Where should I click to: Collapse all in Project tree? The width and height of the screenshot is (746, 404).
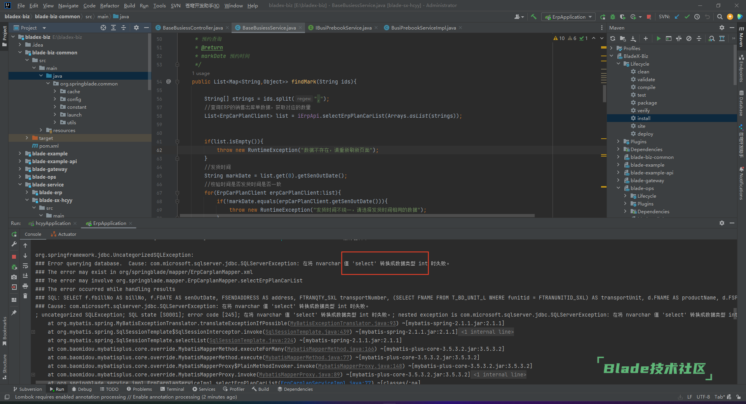(x=124, y=28)
